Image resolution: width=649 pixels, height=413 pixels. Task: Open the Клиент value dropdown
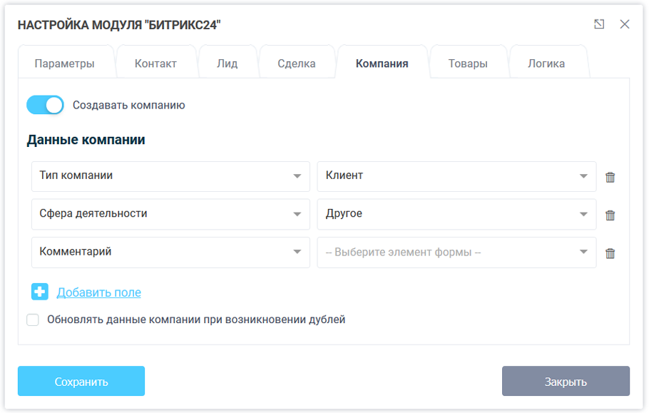click(x=456, y=176)
